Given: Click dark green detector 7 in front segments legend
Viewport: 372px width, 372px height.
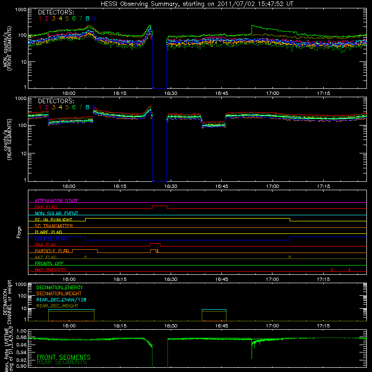Looking at the screenshot, I should point(80,19).
